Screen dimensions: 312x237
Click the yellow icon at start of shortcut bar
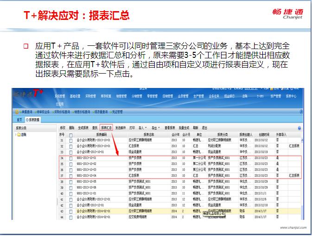click(x=17, y=112)
